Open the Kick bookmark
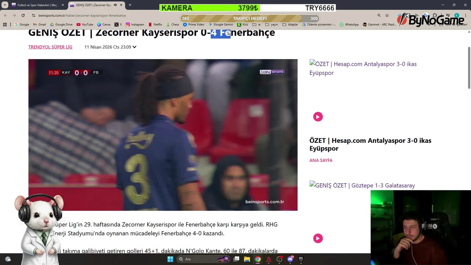Screen dimensions: 471x265 coord(242,25)
